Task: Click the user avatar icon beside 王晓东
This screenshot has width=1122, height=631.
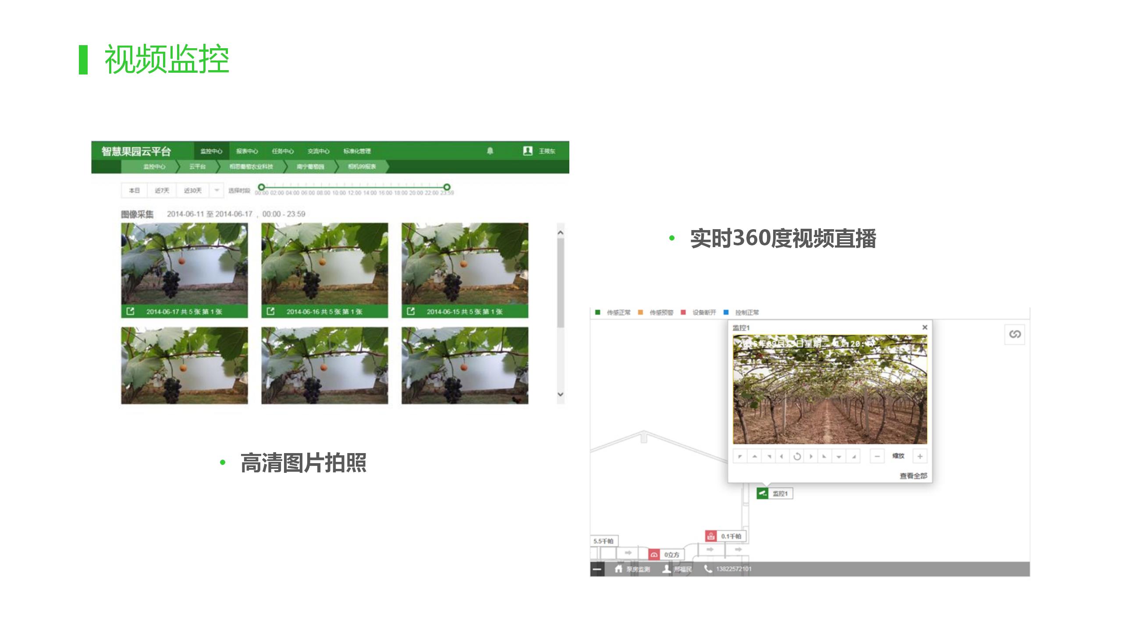Action: point(528,151)
